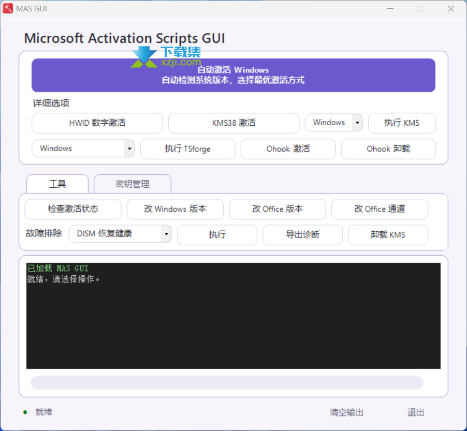Click the MAS GUI app icon in title bar

pos(7,8)
